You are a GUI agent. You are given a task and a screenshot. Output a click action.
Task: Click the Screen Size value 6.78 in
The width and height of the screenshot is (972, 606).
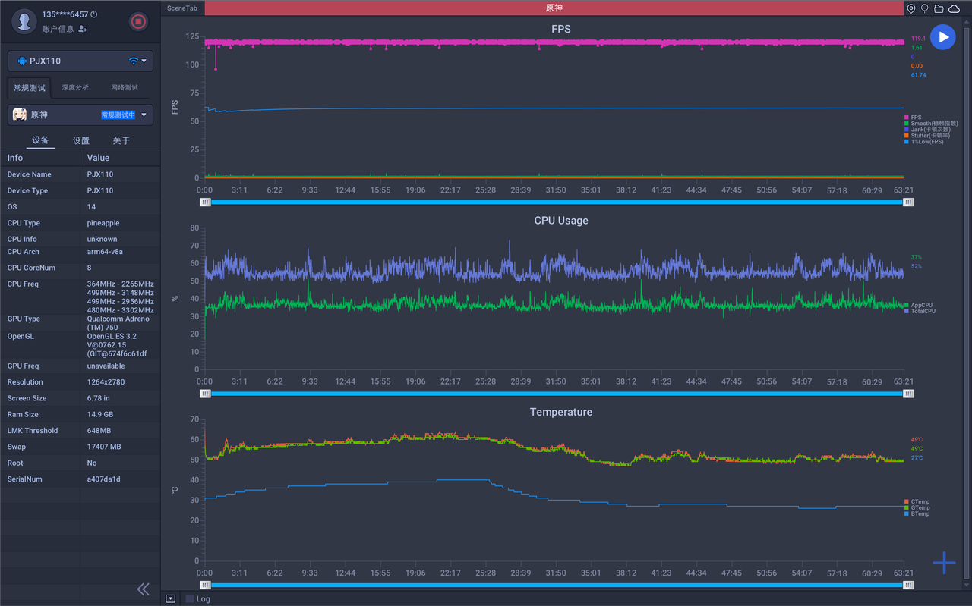click(x=99, y=398)
